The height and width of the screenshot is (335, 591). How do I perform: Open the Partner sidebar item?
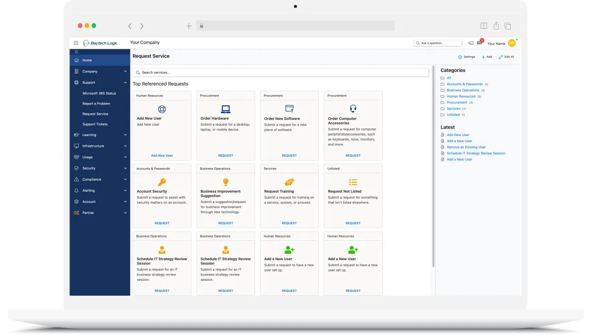[x=100, y=213]
